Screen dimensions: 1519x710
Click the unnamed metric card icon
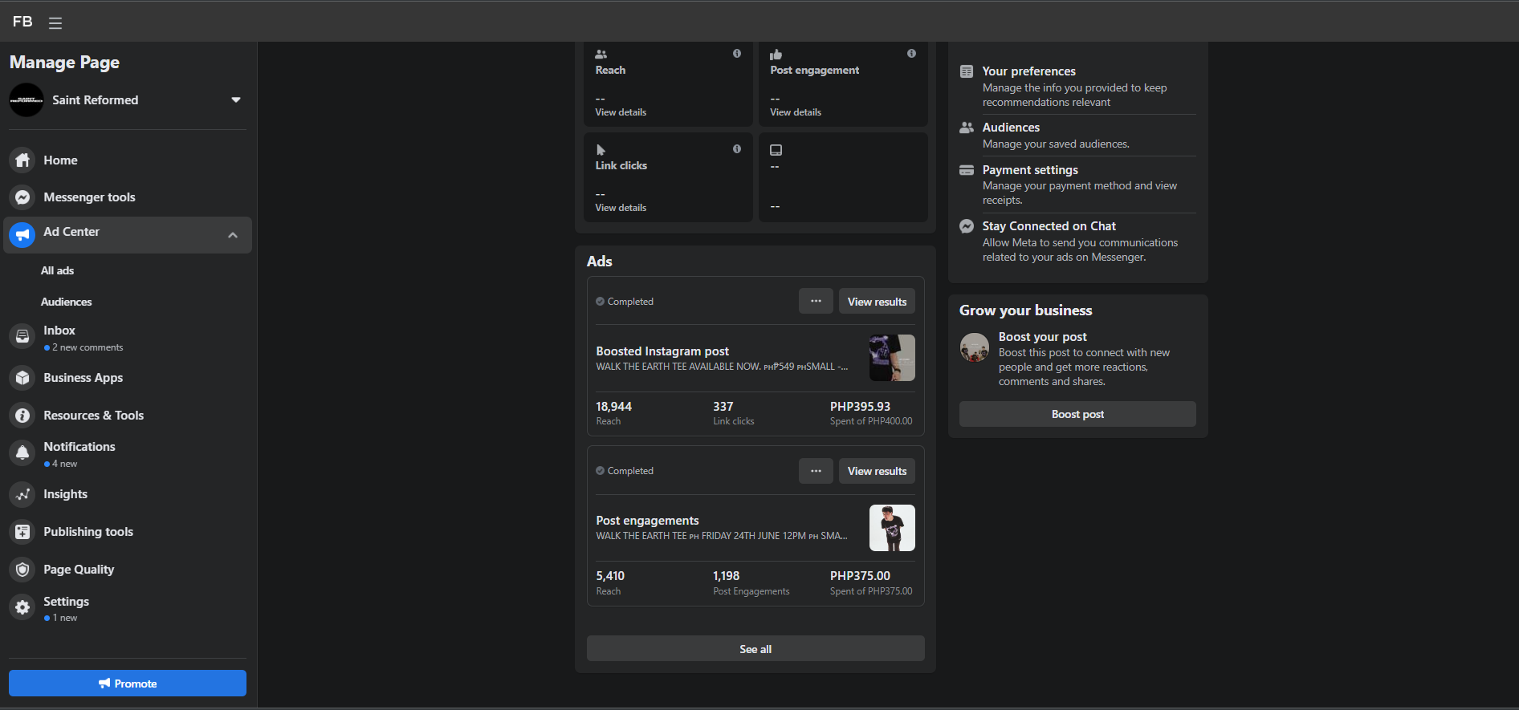[776, 150]
